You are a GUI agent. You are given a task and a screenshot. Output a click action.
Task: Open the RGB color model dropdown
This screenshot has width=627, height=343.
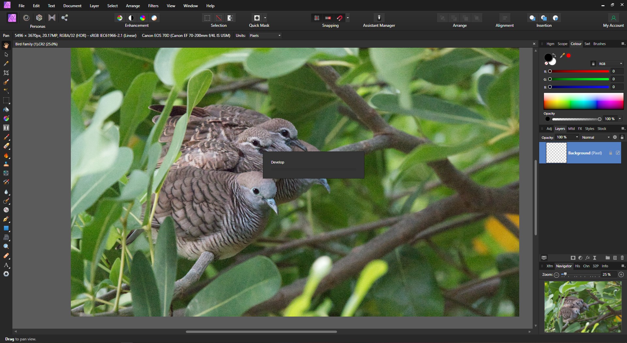[x=610, y=64]
